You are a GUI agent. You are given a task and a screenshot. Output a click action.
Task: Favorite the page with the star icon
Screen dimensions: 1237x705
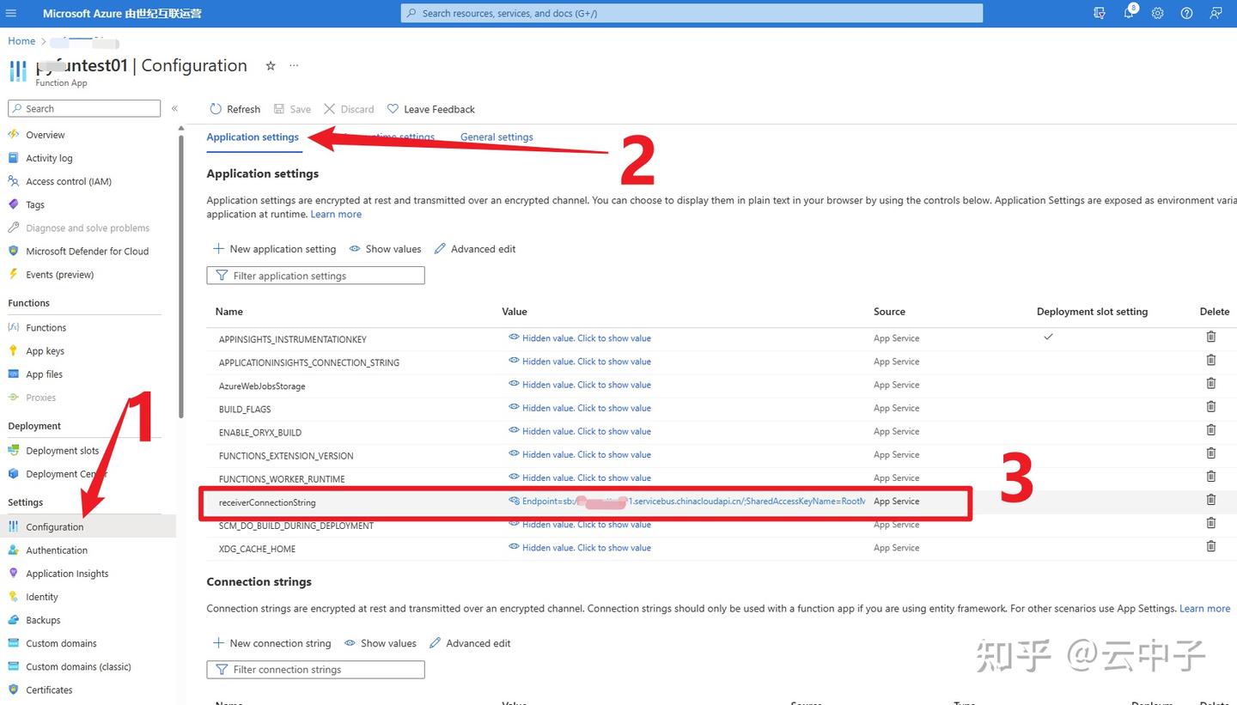(x=270, y=65)
